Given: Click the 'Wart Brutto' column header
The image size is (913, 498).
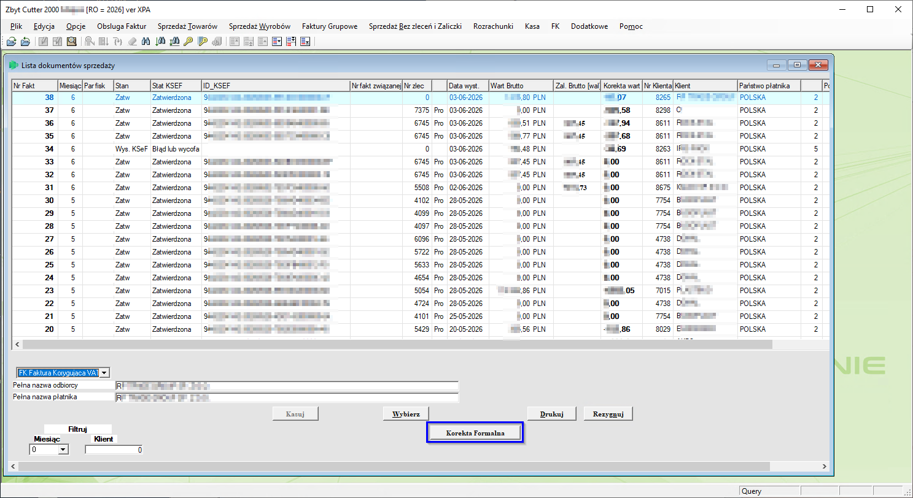Looking at the screenshot, I should click(521, 86).
